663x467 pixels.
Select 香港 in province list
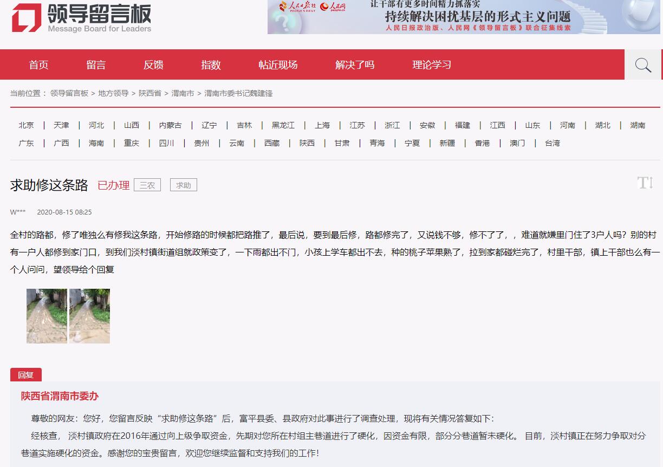coord(482,143)
